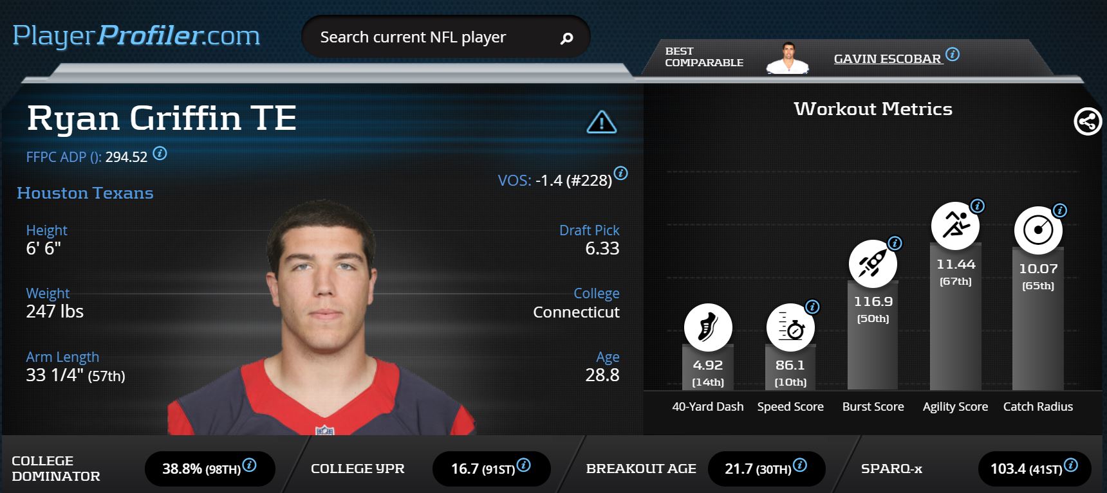Click the Catch Radius target icon
The width and height of the screenshot is (1107, 493).
tap(1038, 231)
